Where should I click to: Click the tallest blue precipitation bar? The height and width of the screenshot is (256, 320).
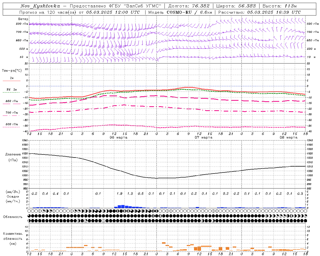123,206
